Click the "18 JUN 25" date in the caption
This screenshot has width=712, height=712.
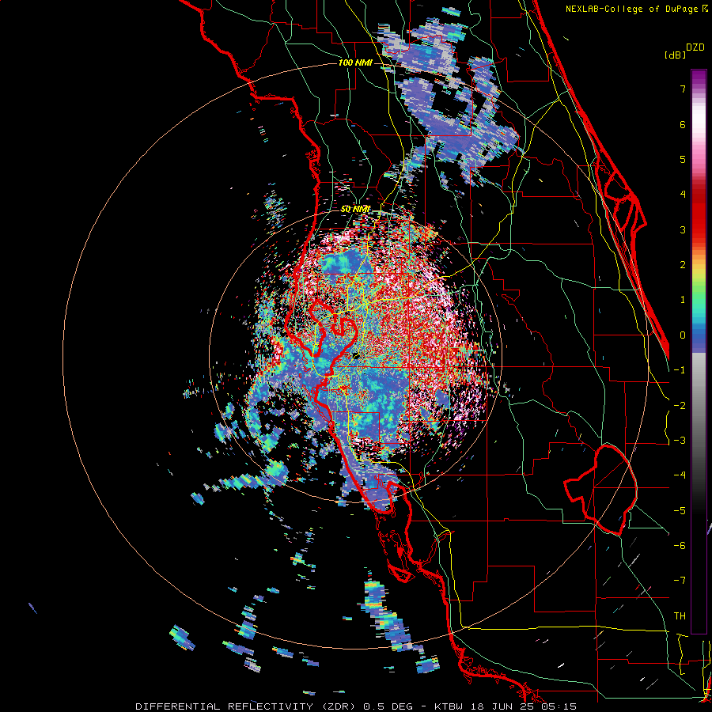pos(501,706)
